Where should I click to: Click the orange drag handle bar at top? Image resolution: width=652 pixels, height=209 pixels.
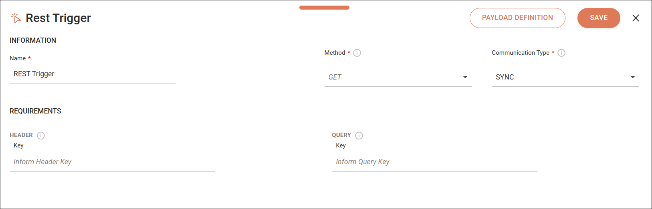pyautogui.click(x=324, y=8)
